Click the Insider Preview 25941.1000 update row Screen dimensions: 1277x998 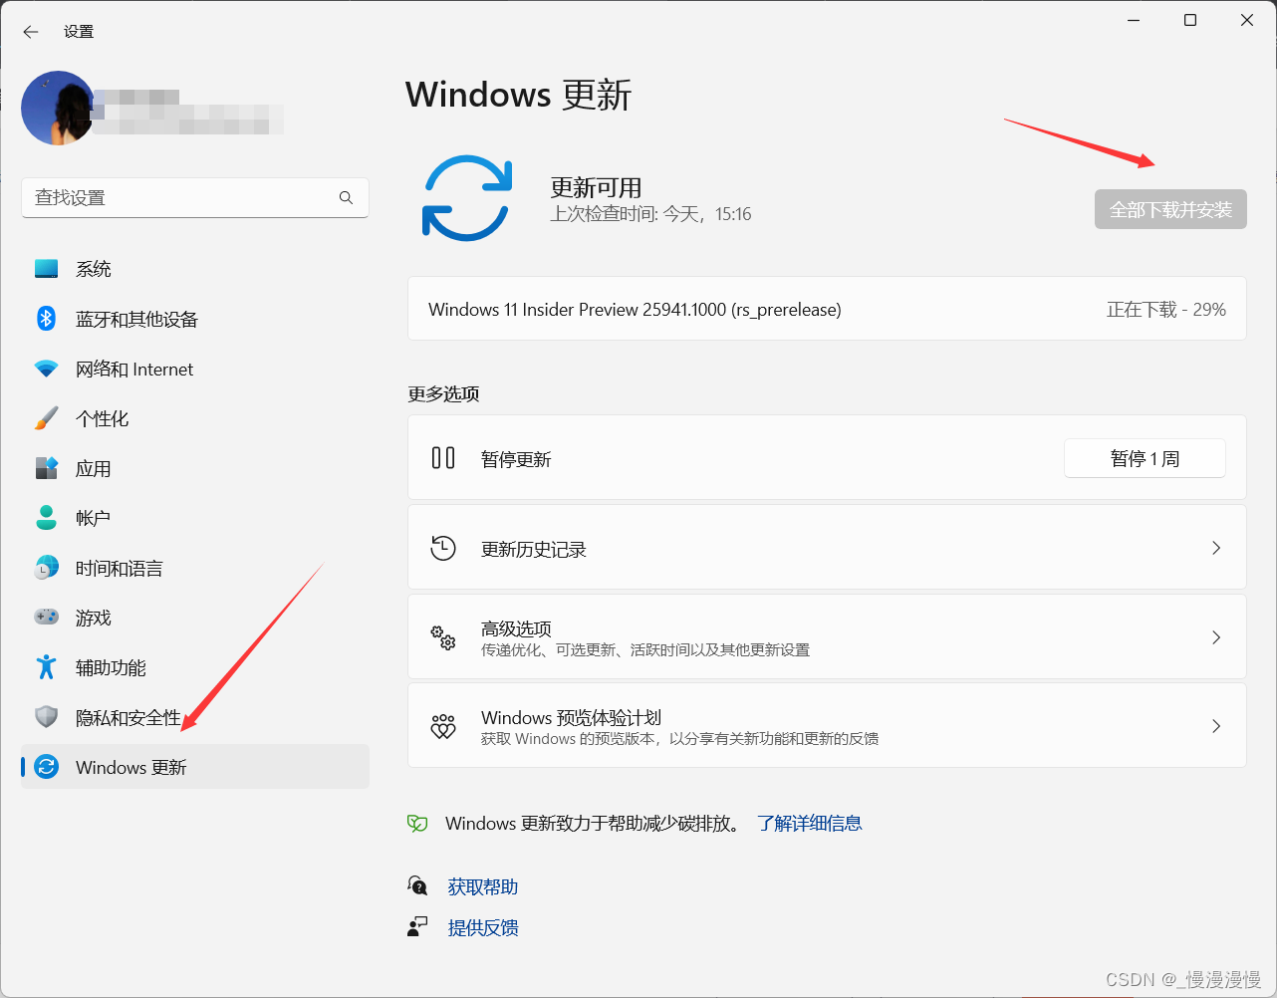(x=827, y=309)
